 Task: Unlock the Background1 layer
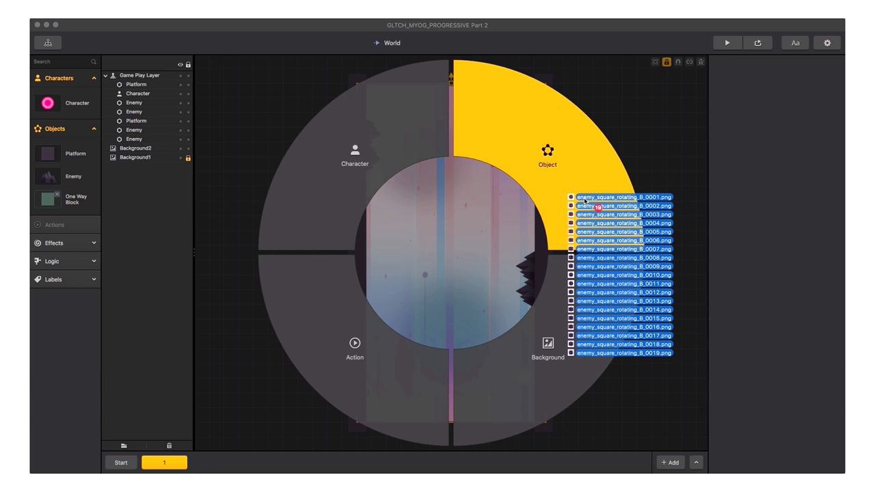click(x=188, y=158)
